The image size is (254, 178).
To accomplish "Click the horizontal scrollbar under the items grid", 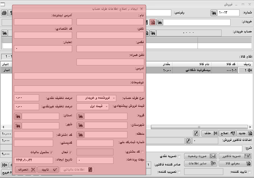I will click(x=196, y=127).
